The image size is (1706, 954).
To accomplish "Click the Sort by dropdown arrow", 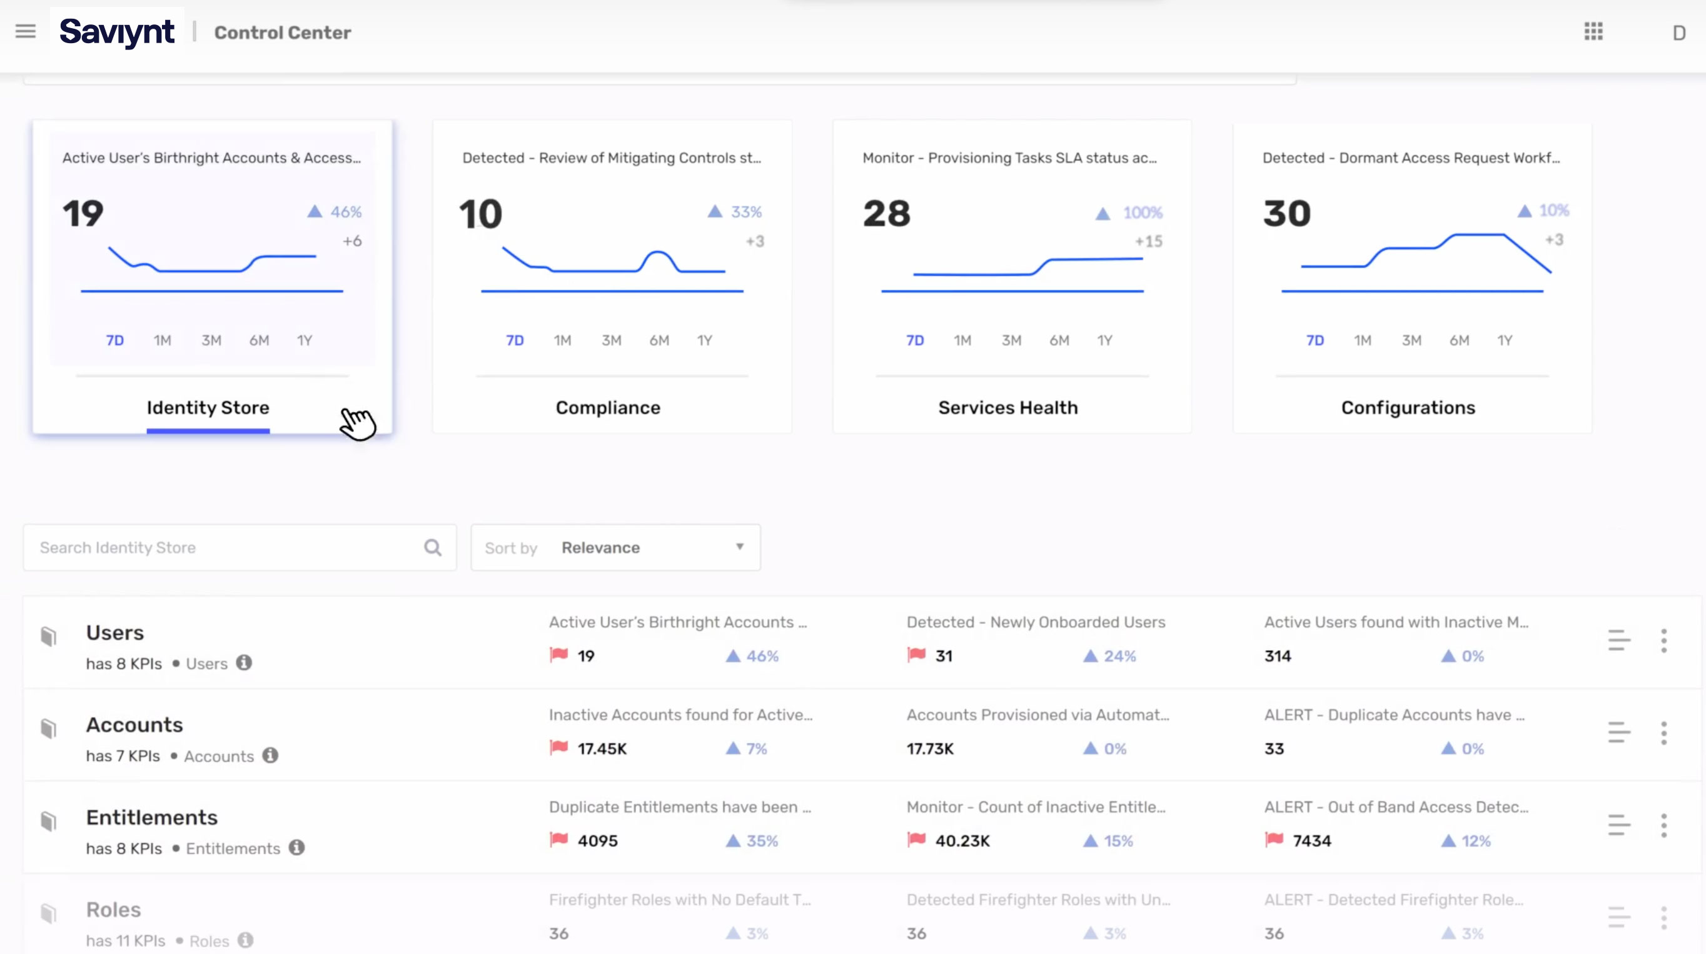I will [739, 547].
